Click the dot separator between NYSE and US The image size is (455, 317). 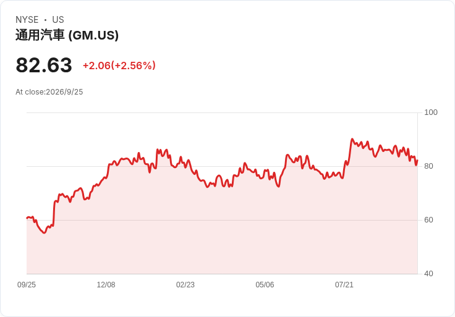pos(45,20)
